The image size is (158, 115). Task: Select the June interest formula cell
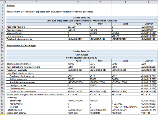[x=126, y=107]
